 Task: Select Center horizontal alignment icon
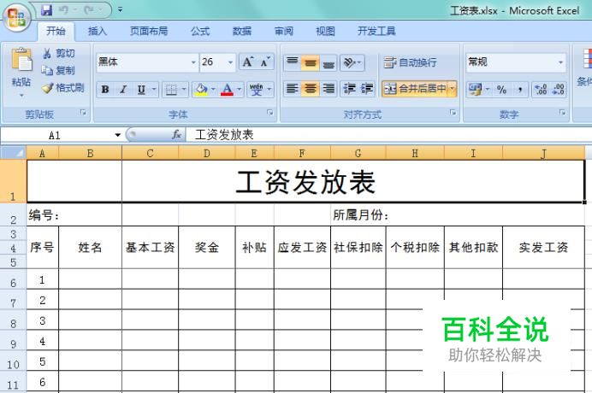tap(310, 89)
